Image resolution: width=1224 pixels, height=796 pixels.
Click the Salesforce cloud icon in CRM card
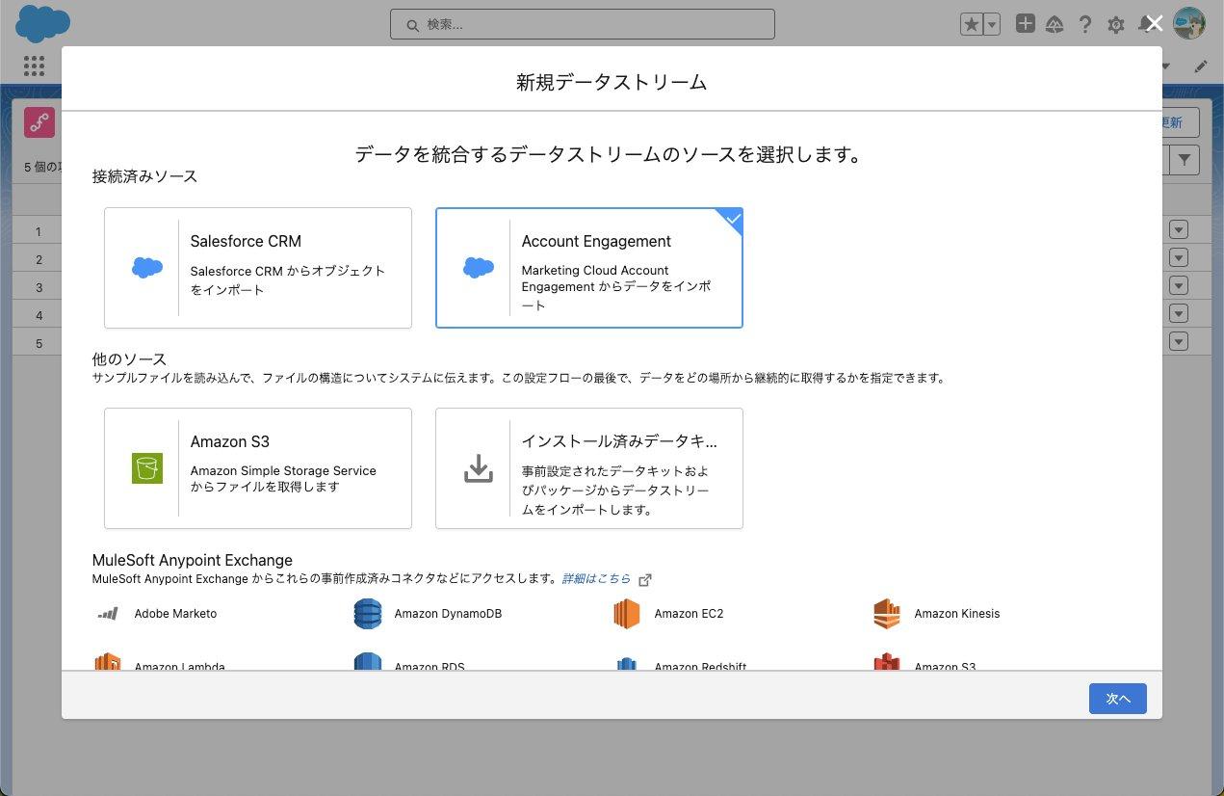pos(147,268)
